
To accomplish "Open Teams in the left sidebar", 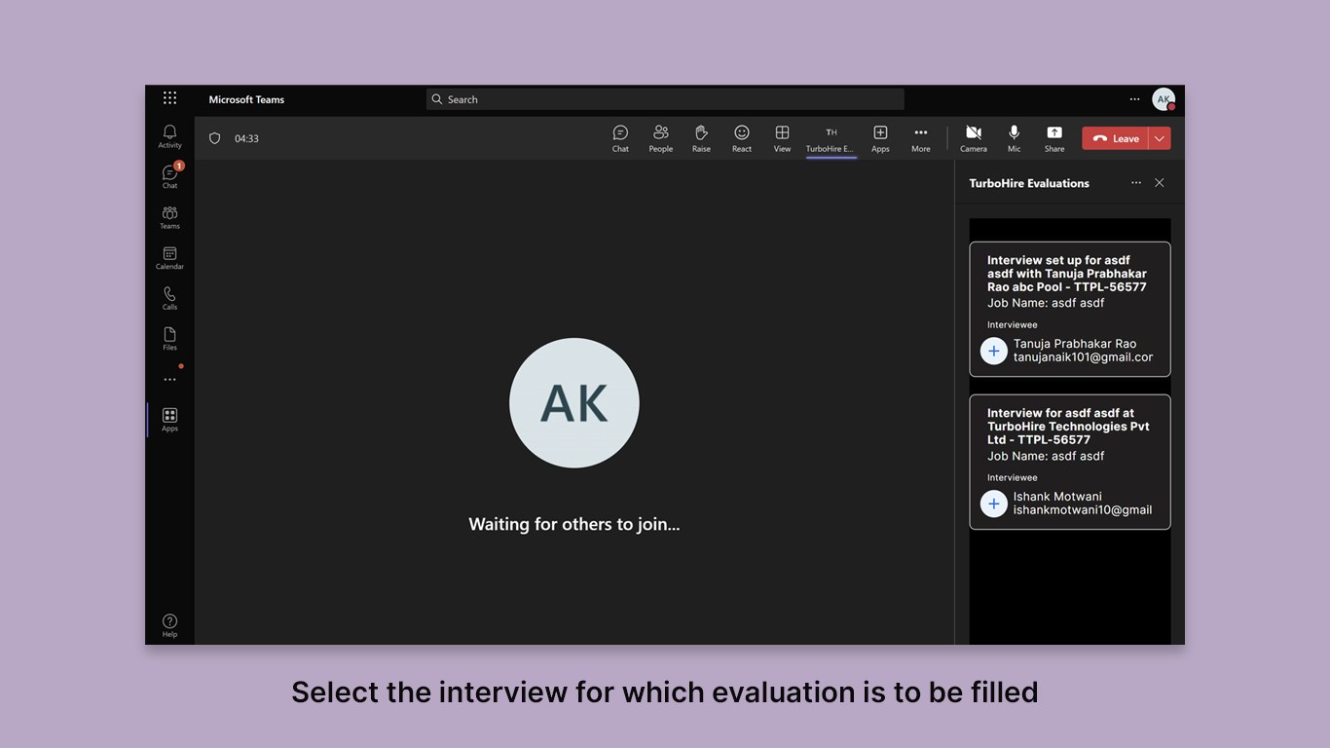I will click(x=170, y=217).
